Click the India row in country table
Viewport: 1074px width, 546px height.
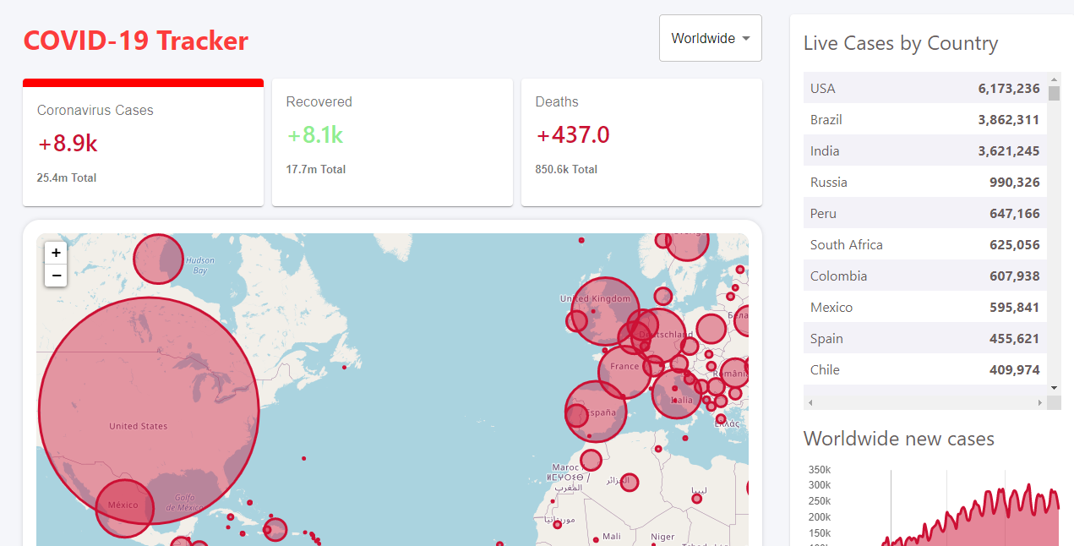(x=924, y=150)
